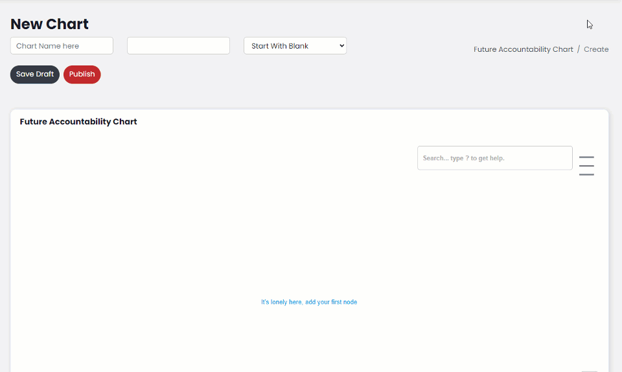Open the hamburger menu in the chart
Image resolution: width=622 pixels, height=372 pixels.
586,165
